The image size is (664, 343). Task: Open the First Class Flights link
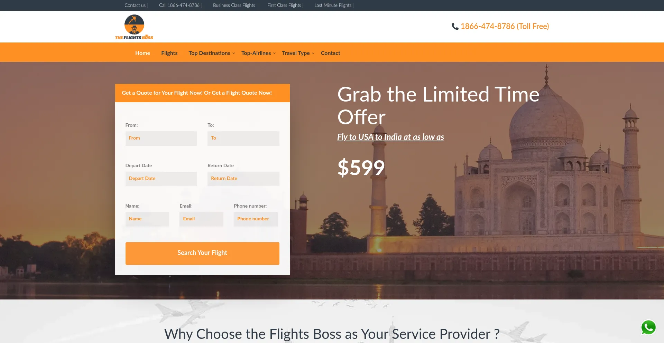284,5
